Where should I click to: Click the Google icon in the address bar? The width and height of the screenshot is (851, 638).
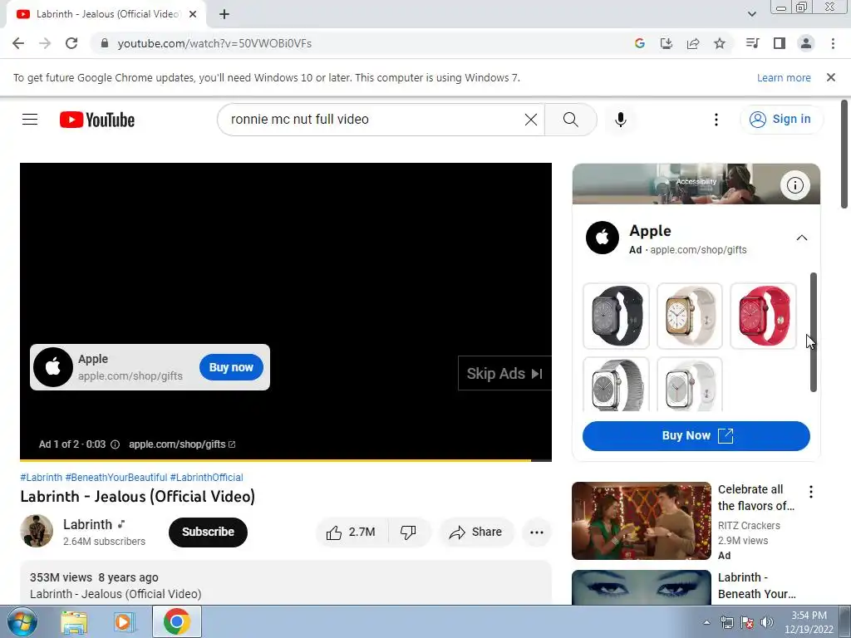[x=639, y=43]
